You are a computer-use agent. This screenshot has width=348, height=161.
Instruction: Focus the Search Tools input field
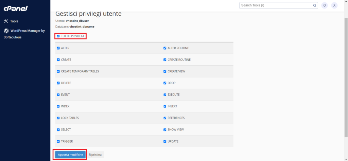(x=279, y=5)
